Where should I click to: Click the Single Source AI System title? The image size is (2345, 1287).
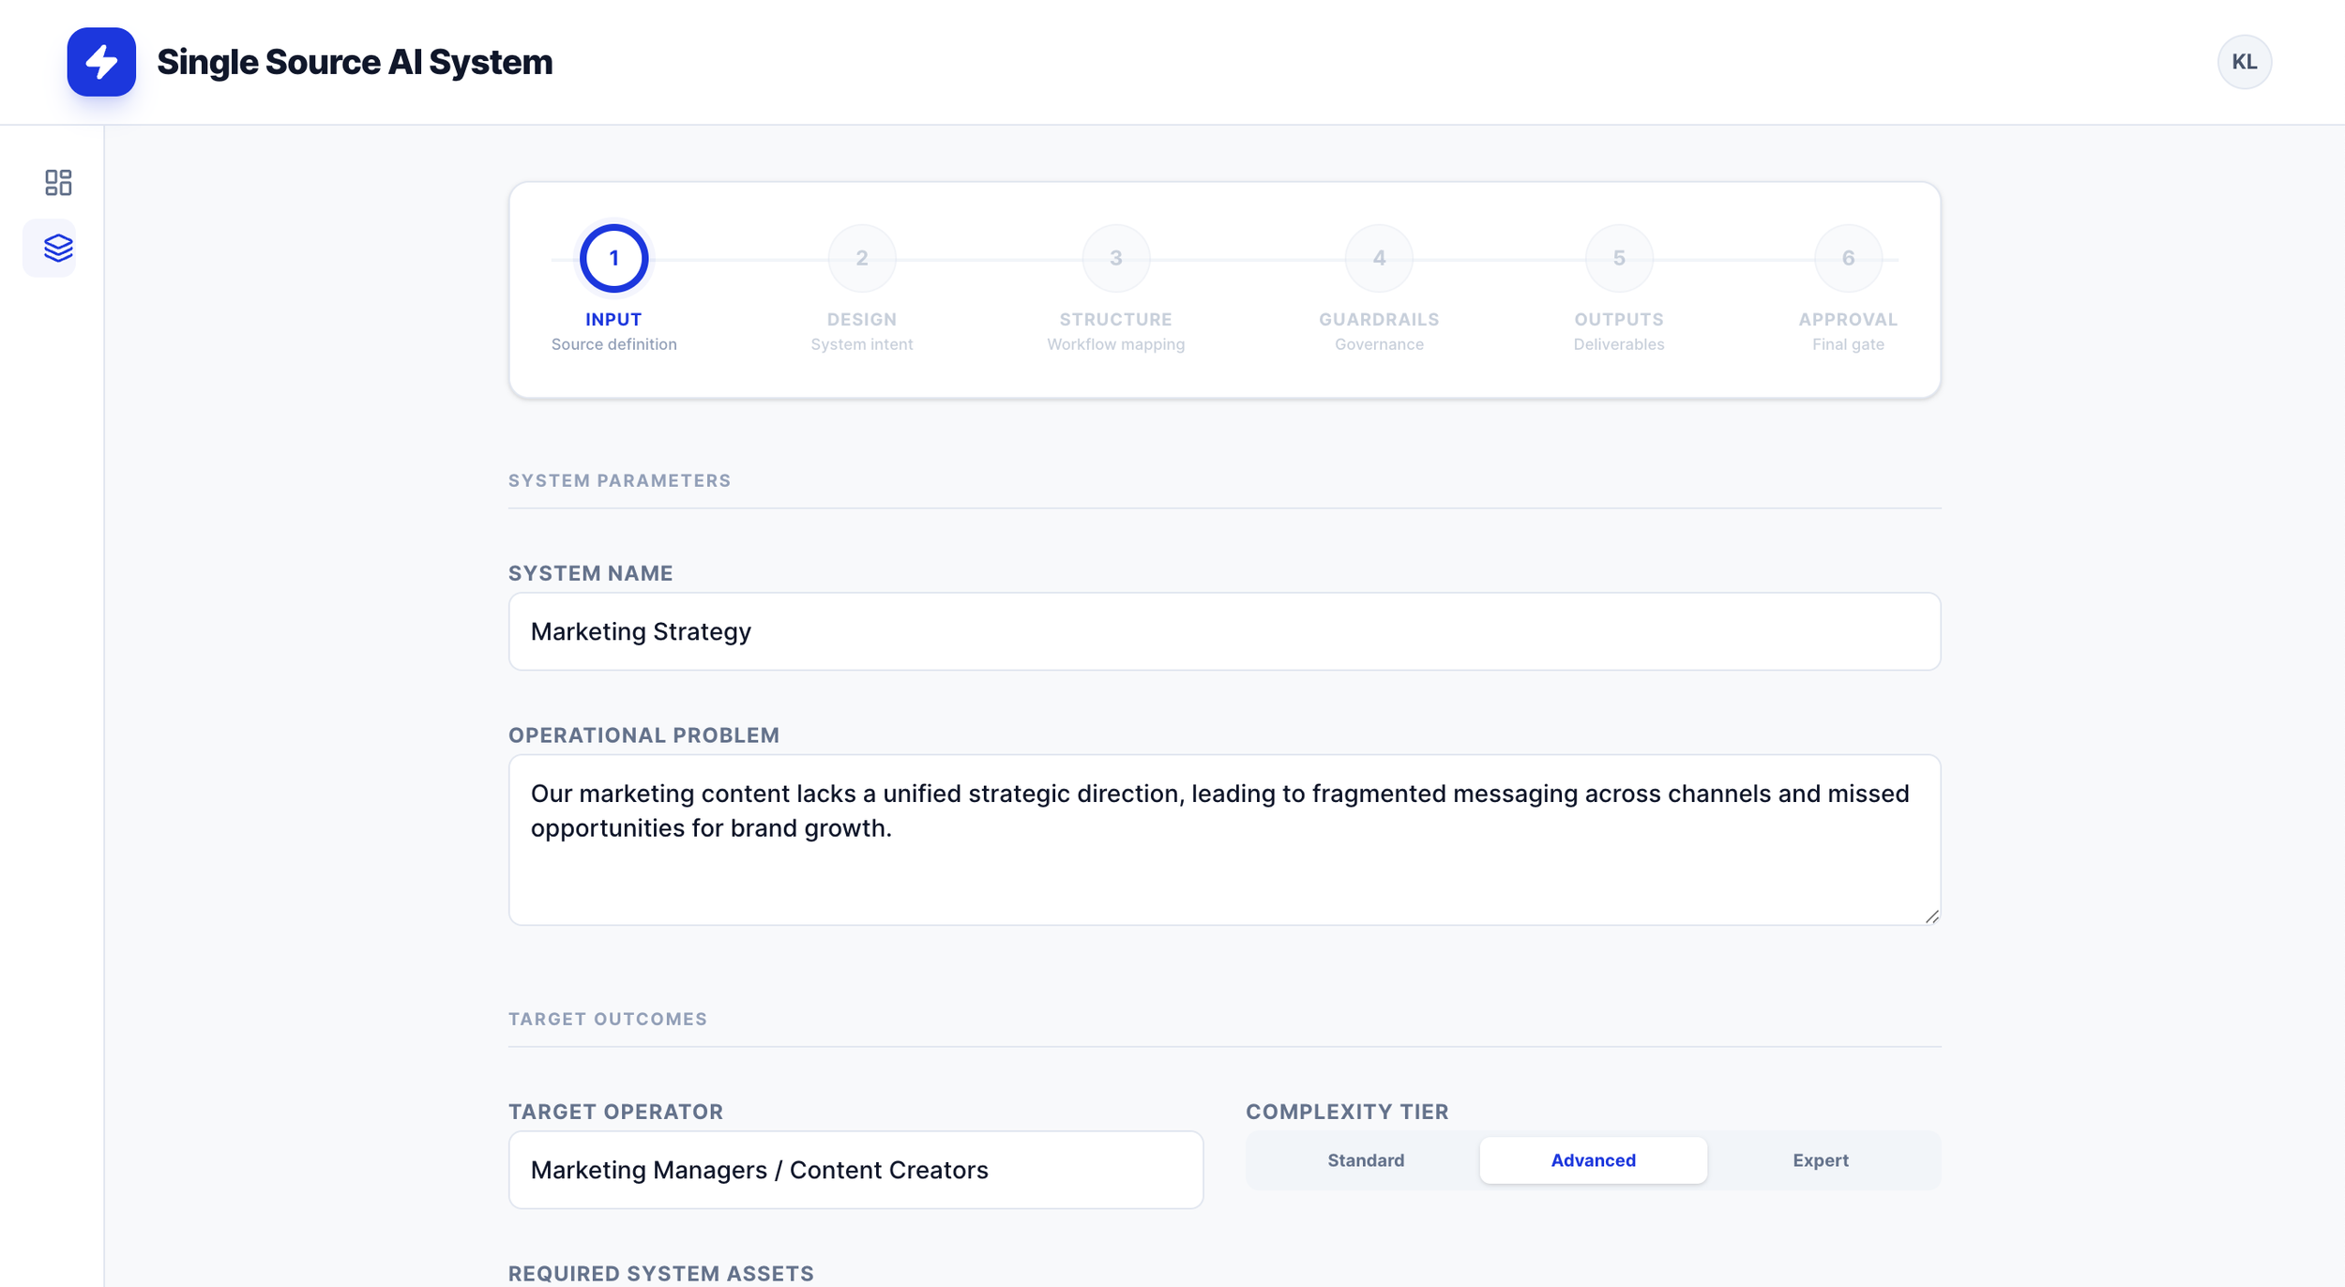click(355, 62)
